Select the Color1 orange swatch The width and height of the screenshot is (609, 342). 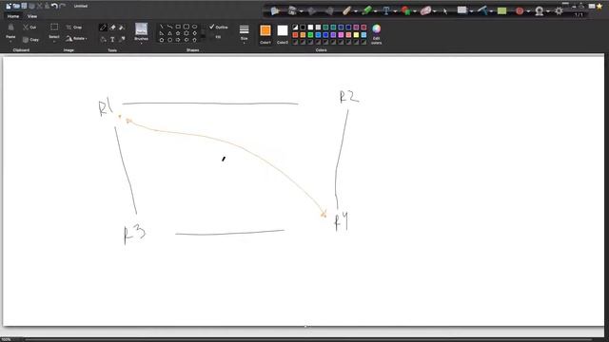tap(265, 30)
